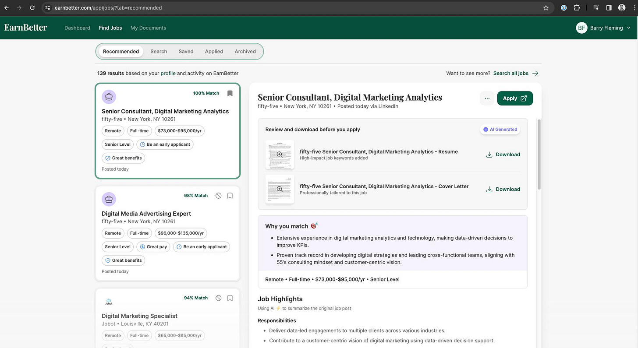Click the briefcase logo on Digital Media card

pyautogui.click(x=109, y=199)
